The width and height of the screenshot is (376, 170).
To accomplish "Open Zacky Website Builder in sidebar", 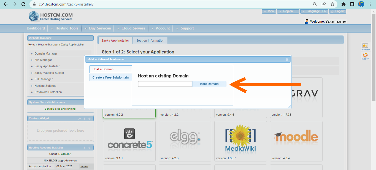I will [x=49, y=73].
